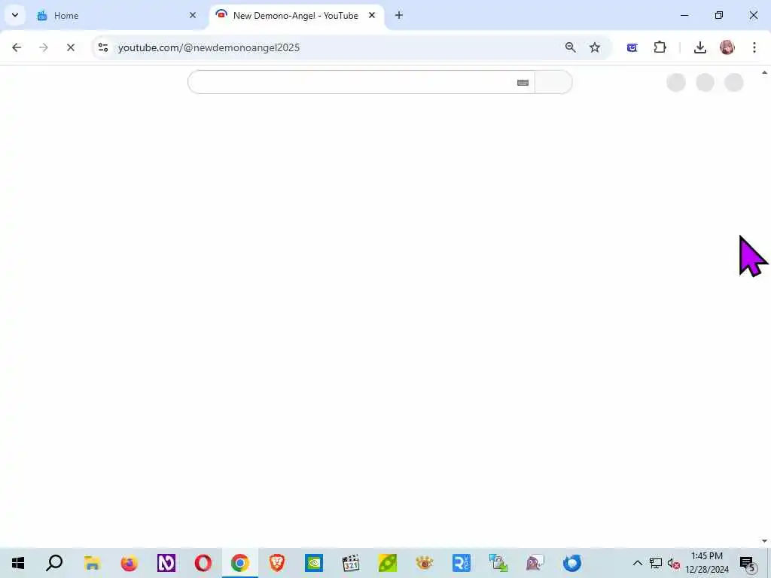Click the YouTube search submit button

[x=553, y=82]
